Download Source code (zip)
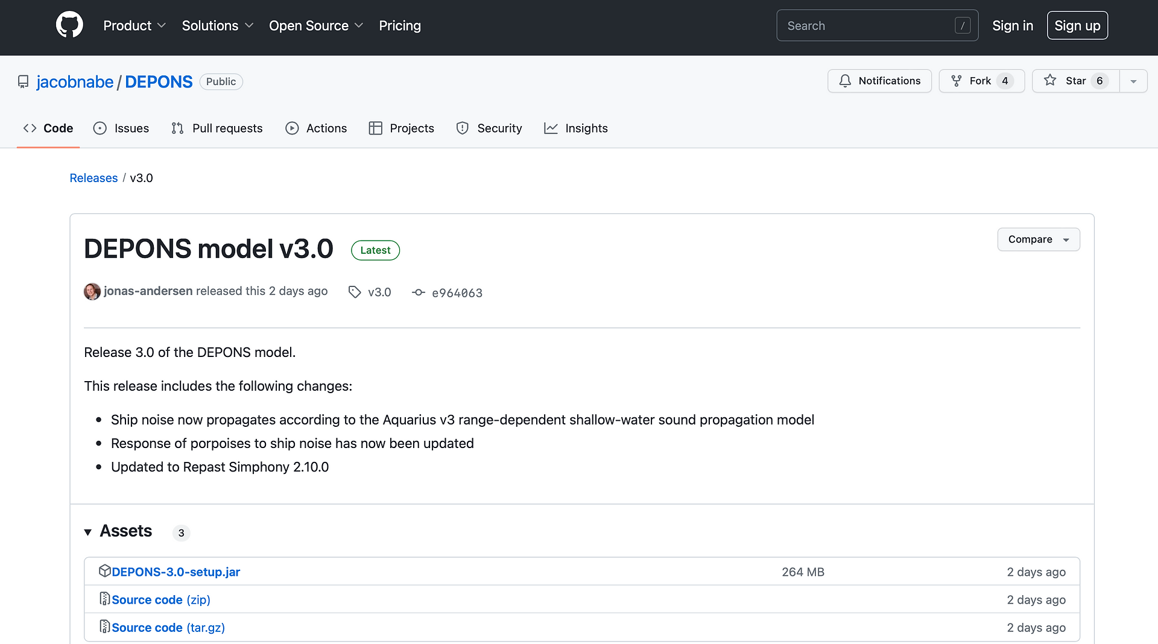 [x=161, y=599]
